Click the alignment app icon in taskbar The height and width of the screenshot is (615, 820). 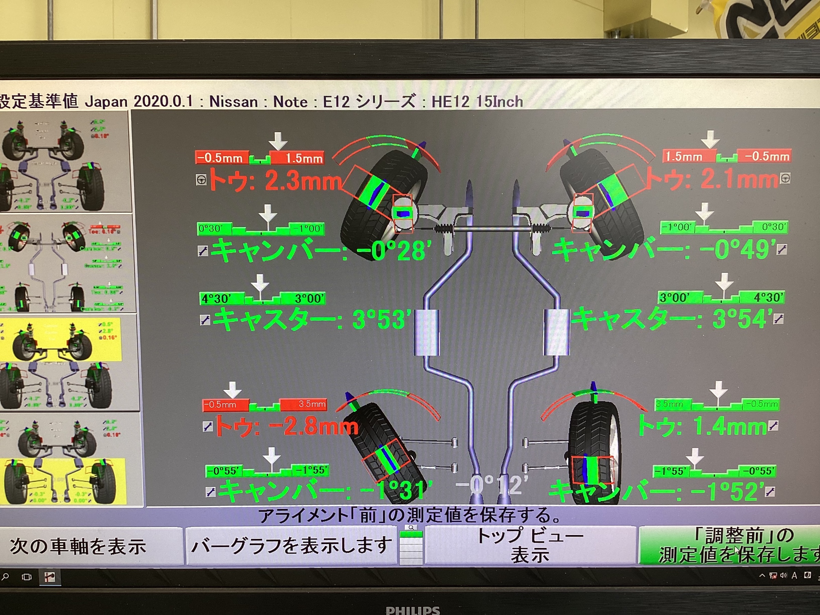click(x=50, y=577)
